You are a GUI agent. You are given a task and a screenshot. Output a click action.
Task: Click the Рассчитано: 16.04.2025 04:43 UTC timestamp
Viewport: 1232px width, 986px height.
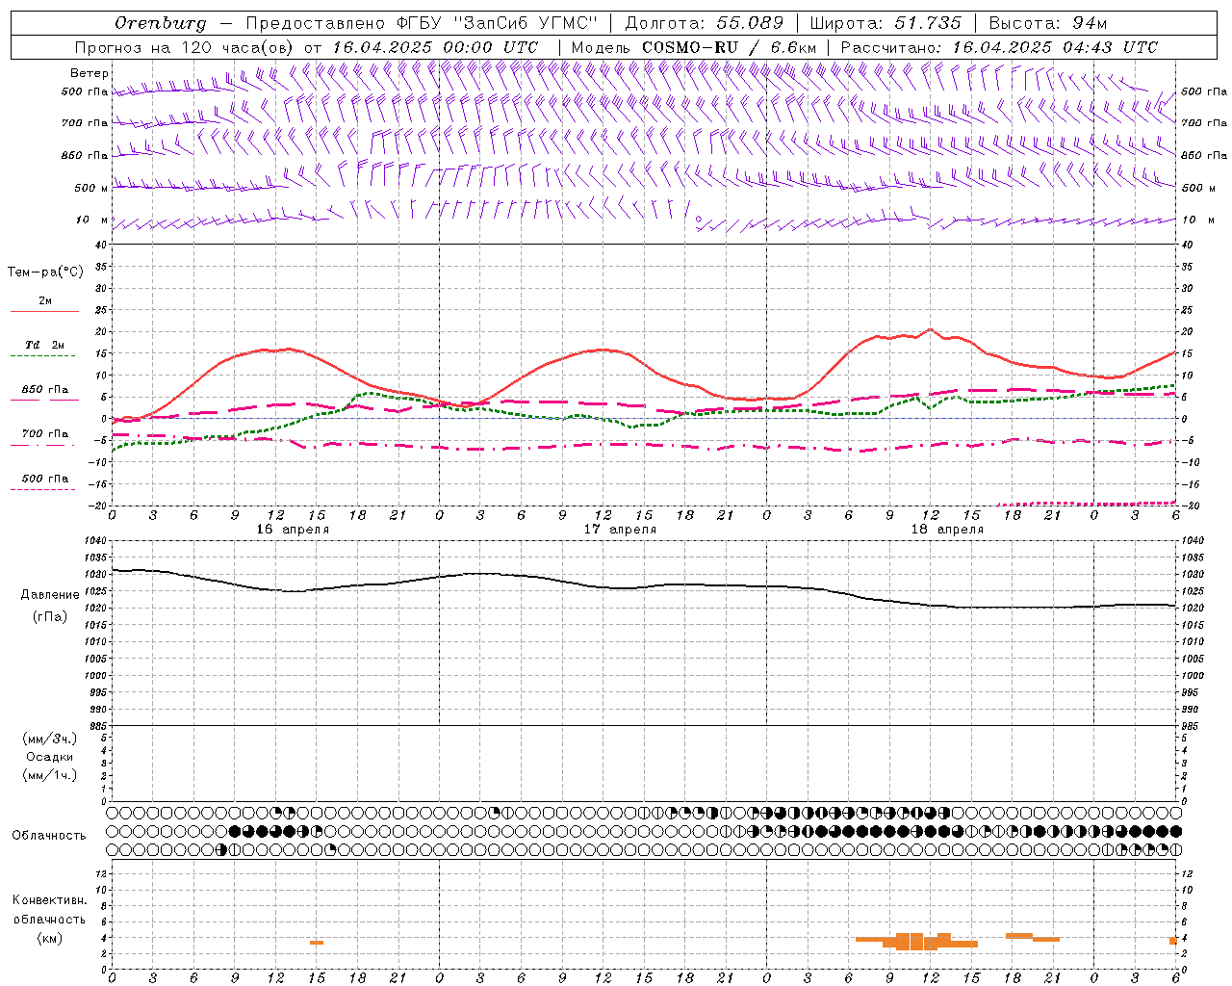coord(999,47)
